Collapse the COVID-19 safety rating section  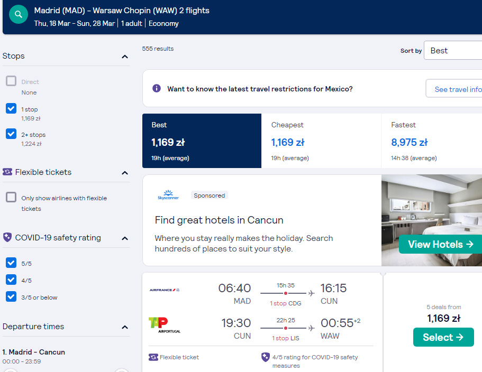click(x=125, y=238)
